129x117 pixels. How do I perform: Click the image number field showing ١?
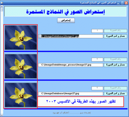point(97,31)
